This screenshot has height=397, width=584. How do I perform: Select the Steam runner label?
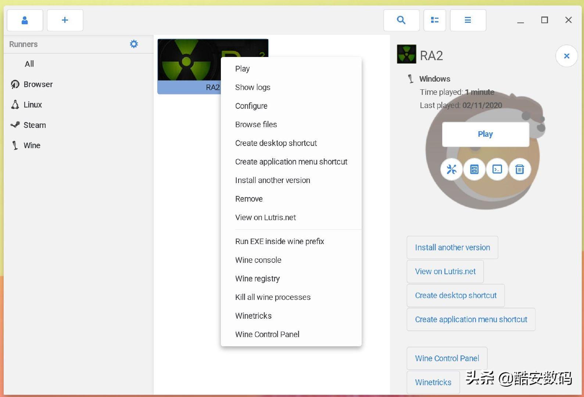(x=35, y=125)
